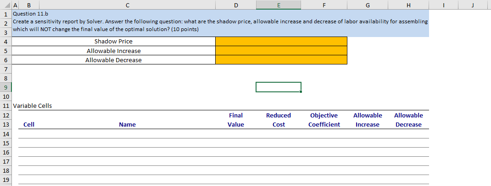Viewport: 491px width, 186px height.
Task: Click the 'Reduced' header cell
Action: tap(279, 116)
